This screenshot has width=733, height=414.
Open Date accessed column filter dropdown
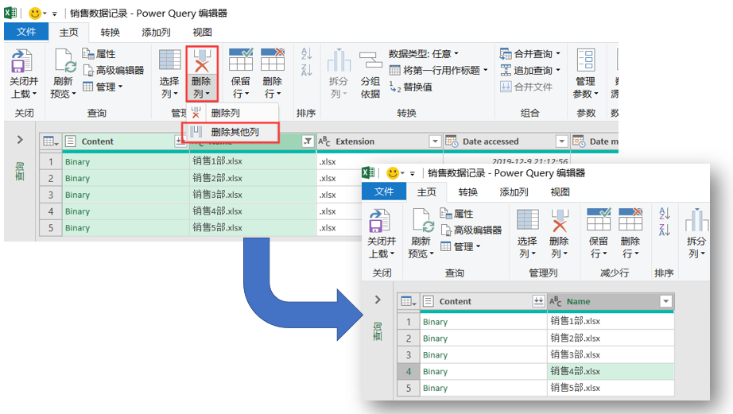point(561,141)
